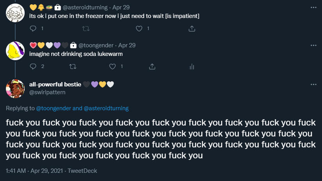Share asteroidturning's freezer tweet
The image size is (322, 181).
coord(192,28)
